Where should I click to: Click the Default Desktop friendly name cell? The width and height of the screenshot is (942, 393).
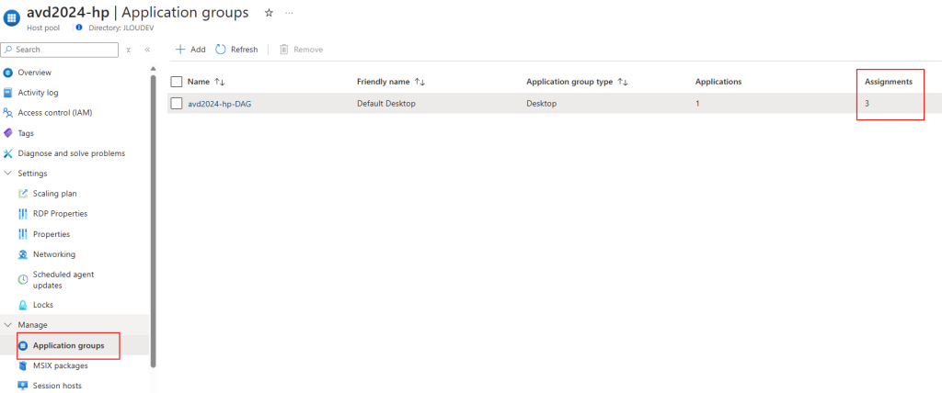(386, 103)
